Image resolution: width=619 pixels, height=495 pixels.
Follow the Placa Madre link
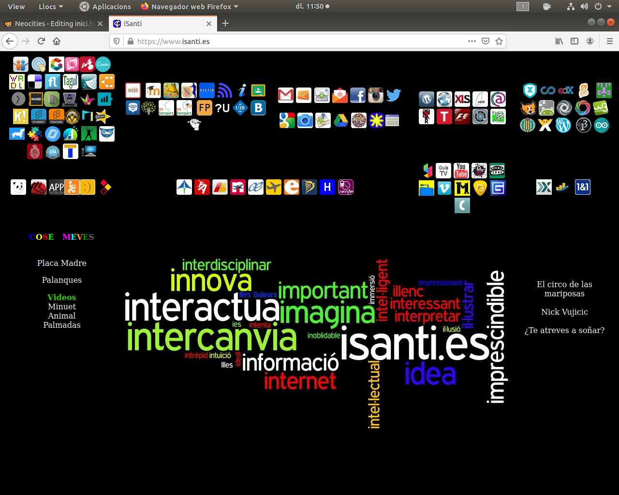click(x=62, y=263)
